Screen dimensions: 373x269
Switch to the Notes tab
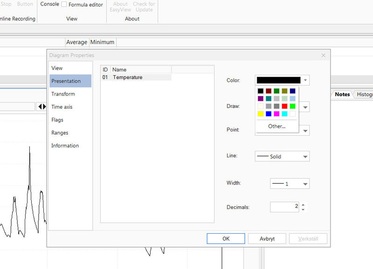[342, 94]
